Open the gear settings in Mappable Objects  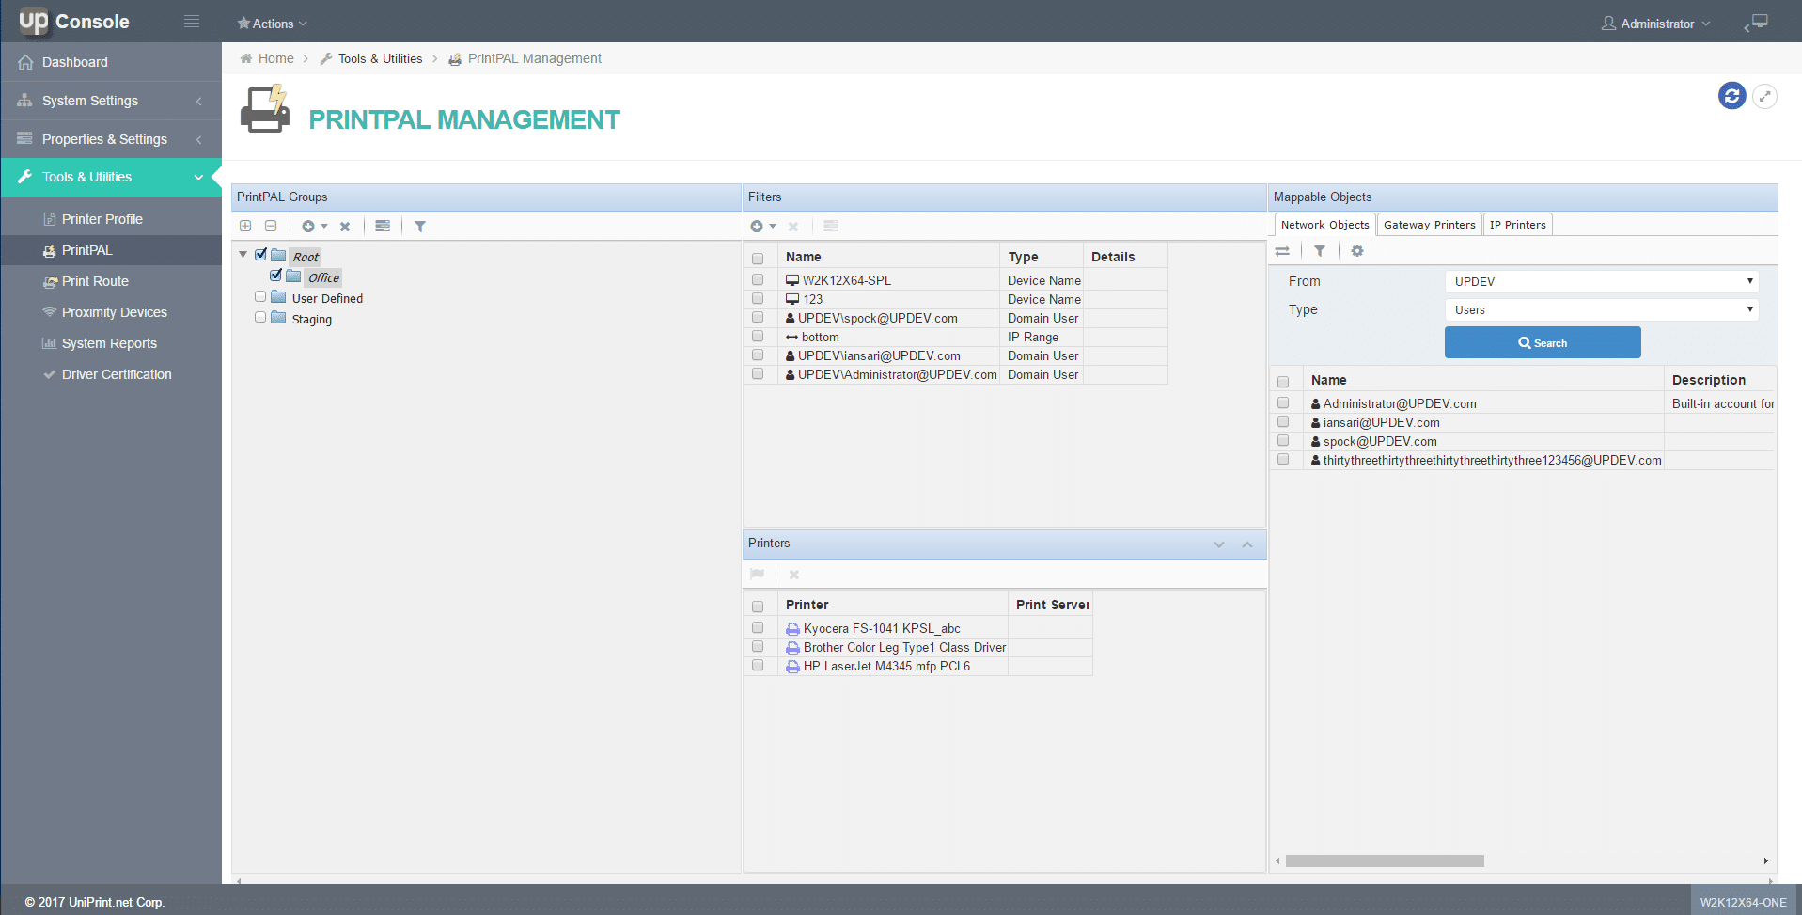1357,251
